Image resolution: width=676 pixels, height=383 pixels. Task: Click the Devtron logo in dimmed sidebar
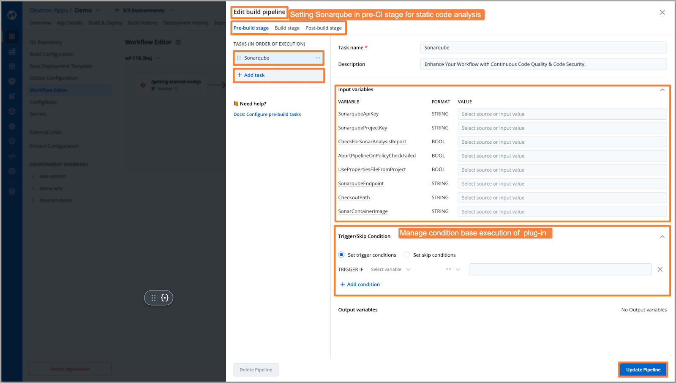12,15
